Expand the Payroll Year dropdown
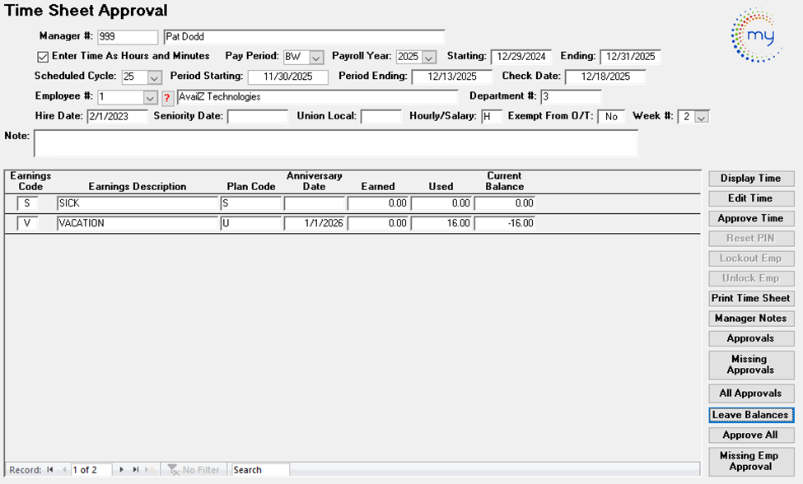This screenshot has width=803, height=484. [428, 58]
